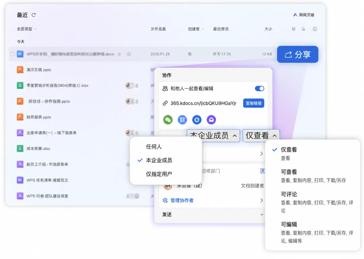The height and width of the screenshot is (259, 364).
Task: Star the docx file with outlined star
Action: point(129,54)
